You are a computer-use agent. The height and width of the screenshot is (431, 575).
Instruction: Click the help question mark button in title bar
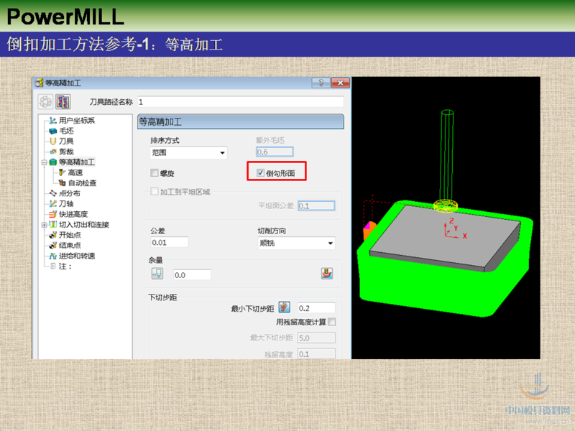point(321,83)
